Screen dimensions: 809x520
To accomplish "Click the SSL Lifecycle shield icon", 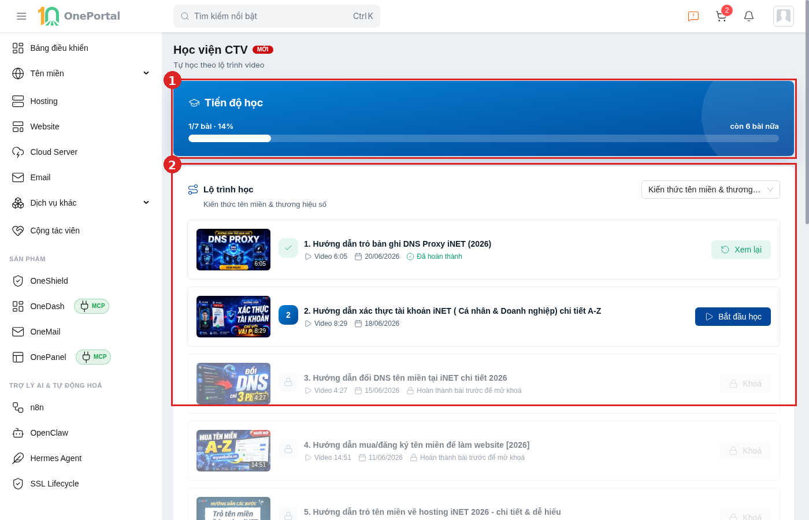I will (18, 484).
